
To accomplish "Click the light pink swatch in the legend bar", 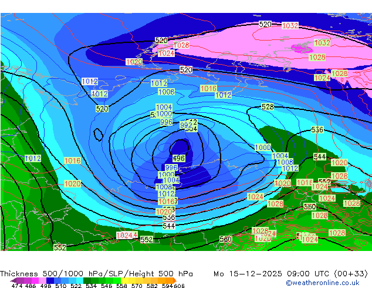I will [42, 280].
